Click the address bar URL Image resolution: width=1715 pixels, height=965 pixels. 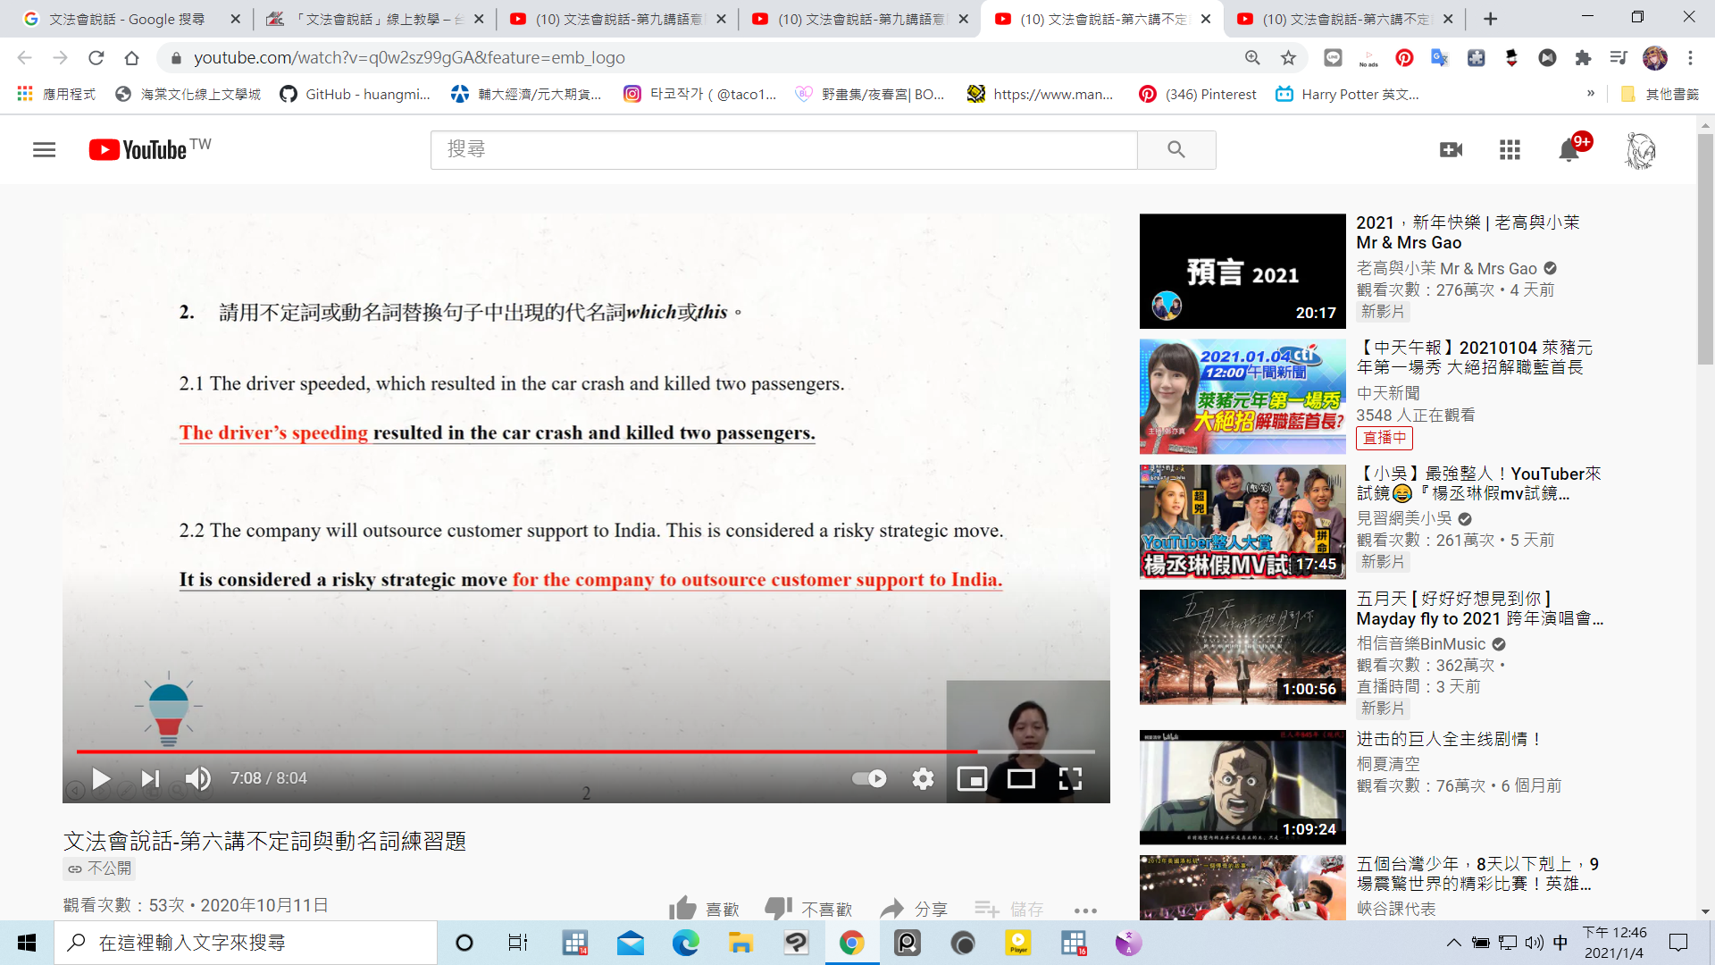tap(409, 57)
